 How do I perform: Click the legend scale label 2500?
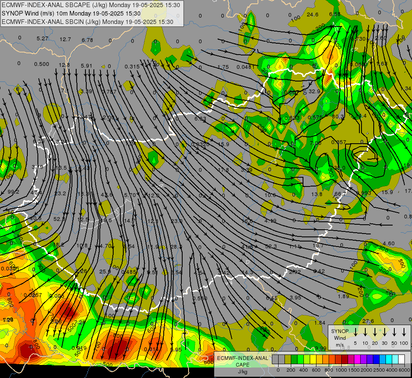(379, 370)
